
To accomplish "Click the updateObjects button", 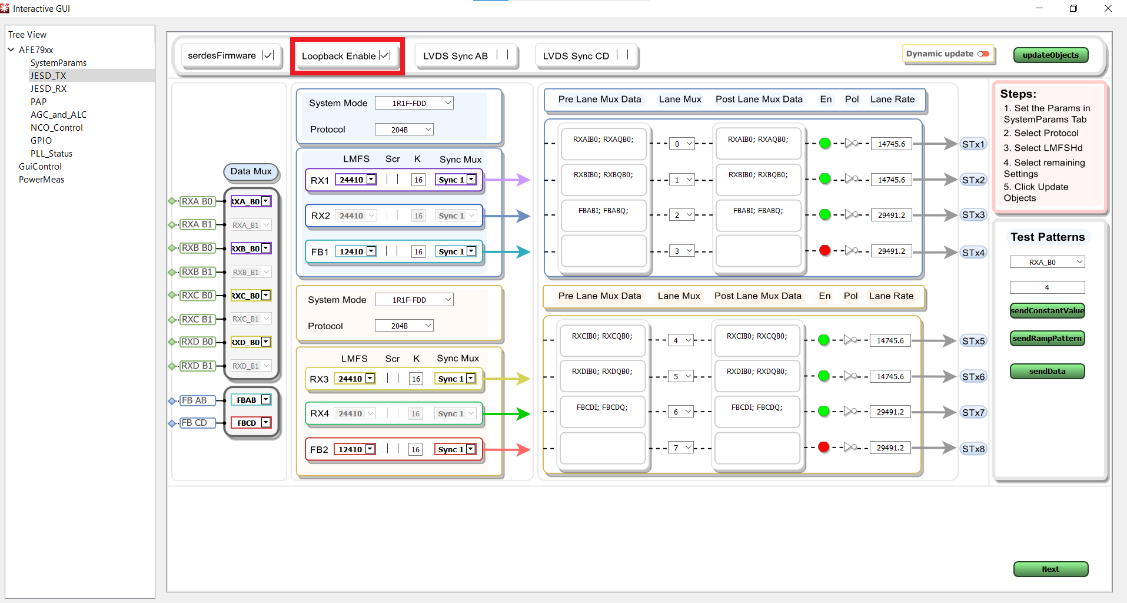I will (1050, 55).
